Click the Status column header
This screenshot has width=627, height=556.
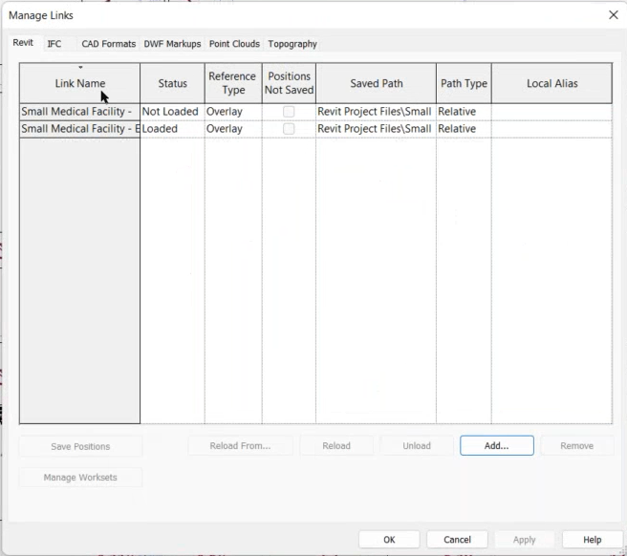point(172,83)
